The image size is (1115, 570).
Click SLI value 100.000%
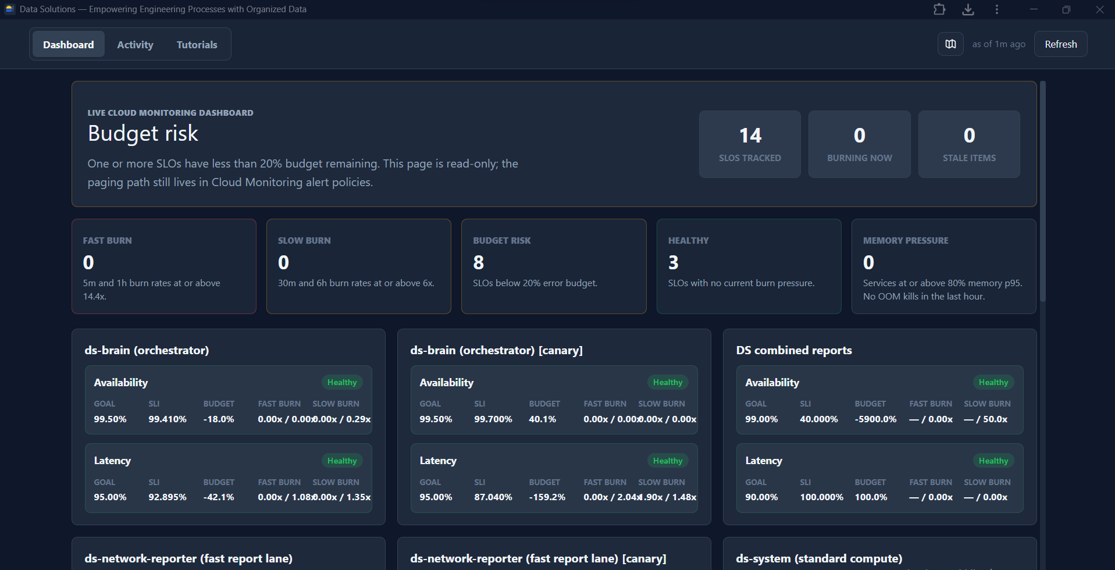point(822,497)
